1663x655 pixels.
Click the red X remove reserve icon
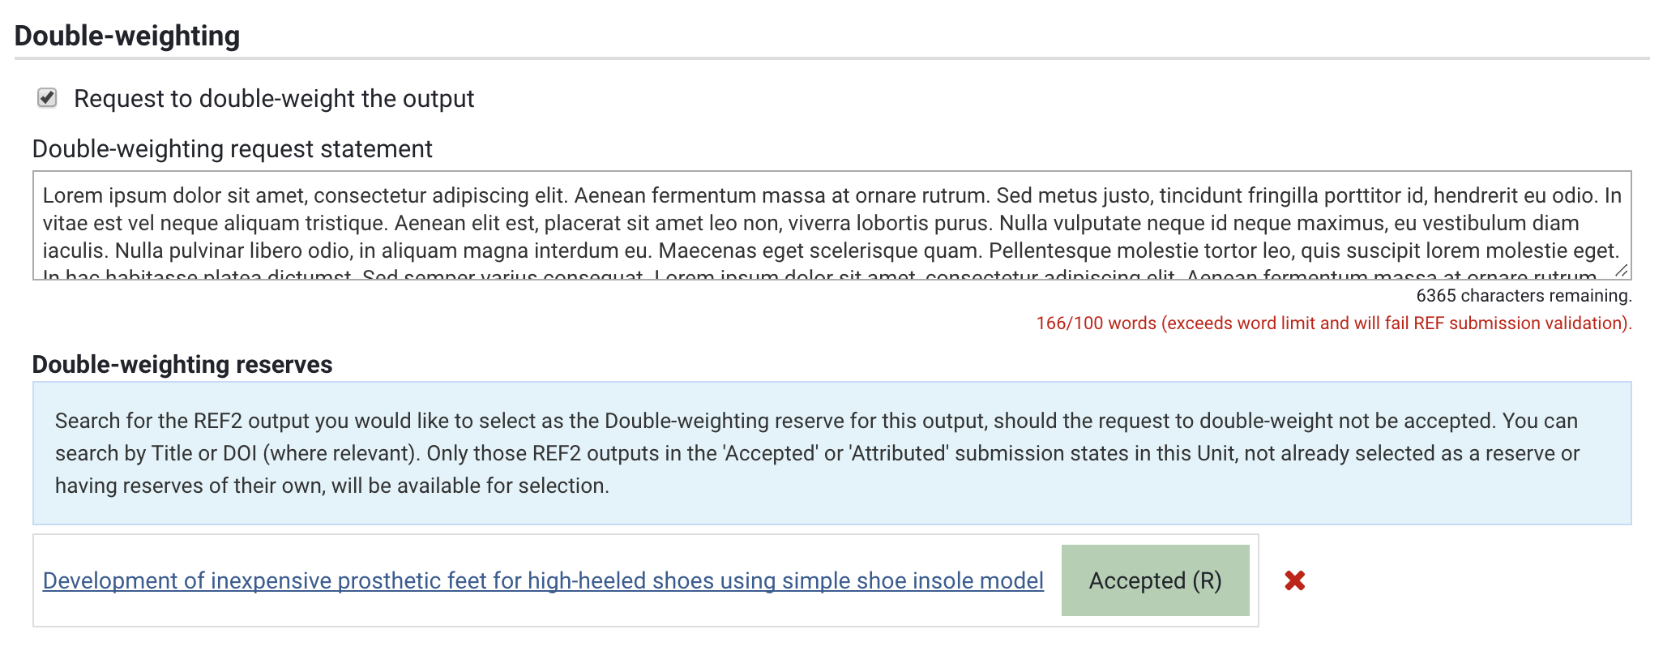point(1294,580)
